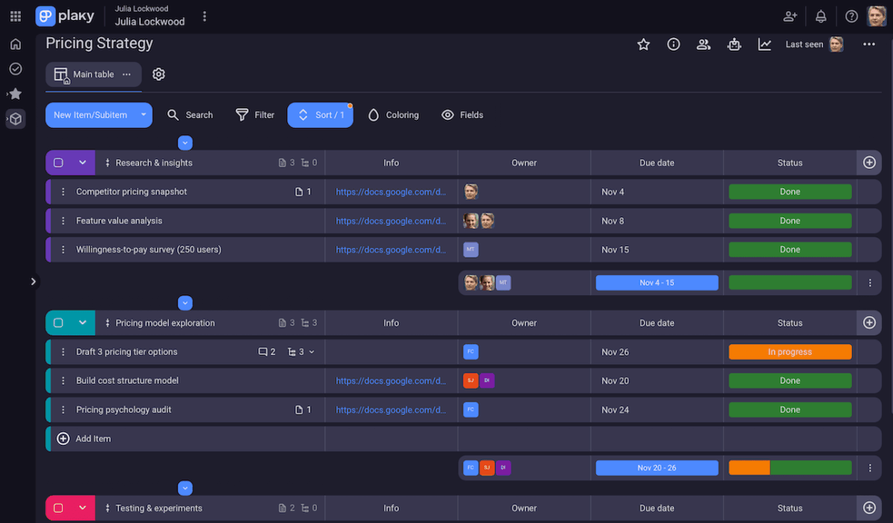Image resolution: width=893 pixels, height=523 pixels.
Task: Go to Home in left sidebar
Action: pos(15,44)
